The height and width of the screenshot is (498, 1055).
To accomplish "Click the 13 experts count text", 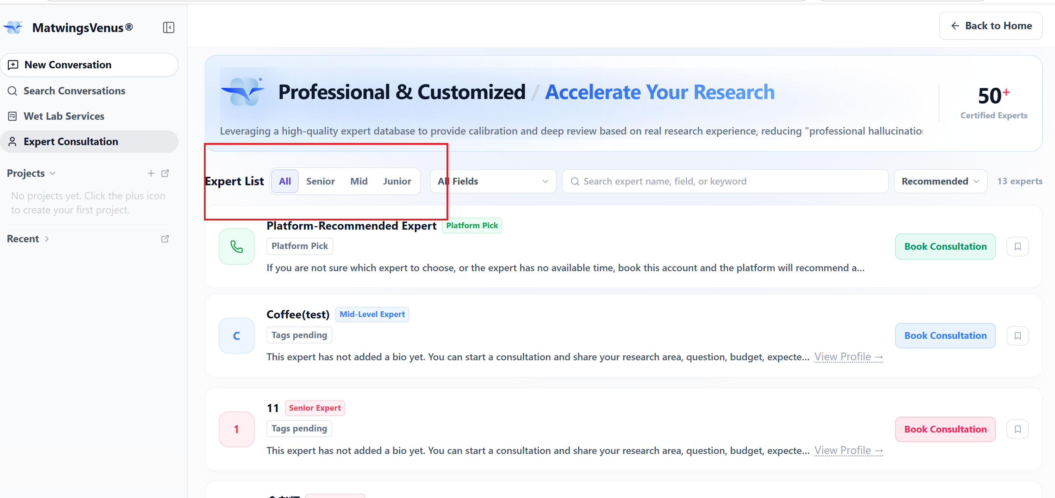I will coord(1019,181).
